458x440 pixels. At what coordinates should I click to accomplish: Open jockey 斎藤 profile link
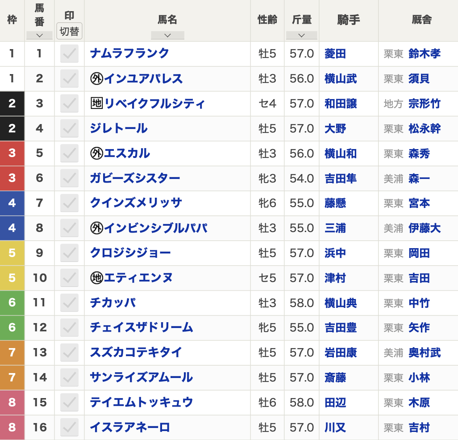pos(335,378)
